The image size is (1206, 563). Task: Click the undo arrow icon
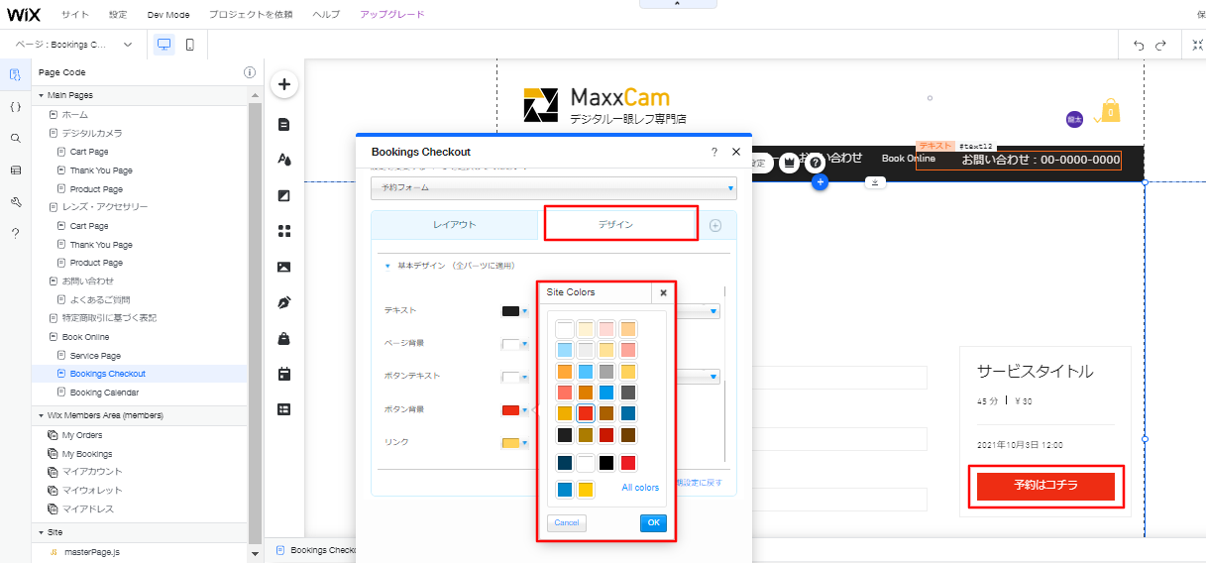click(x=1139, y=45)
